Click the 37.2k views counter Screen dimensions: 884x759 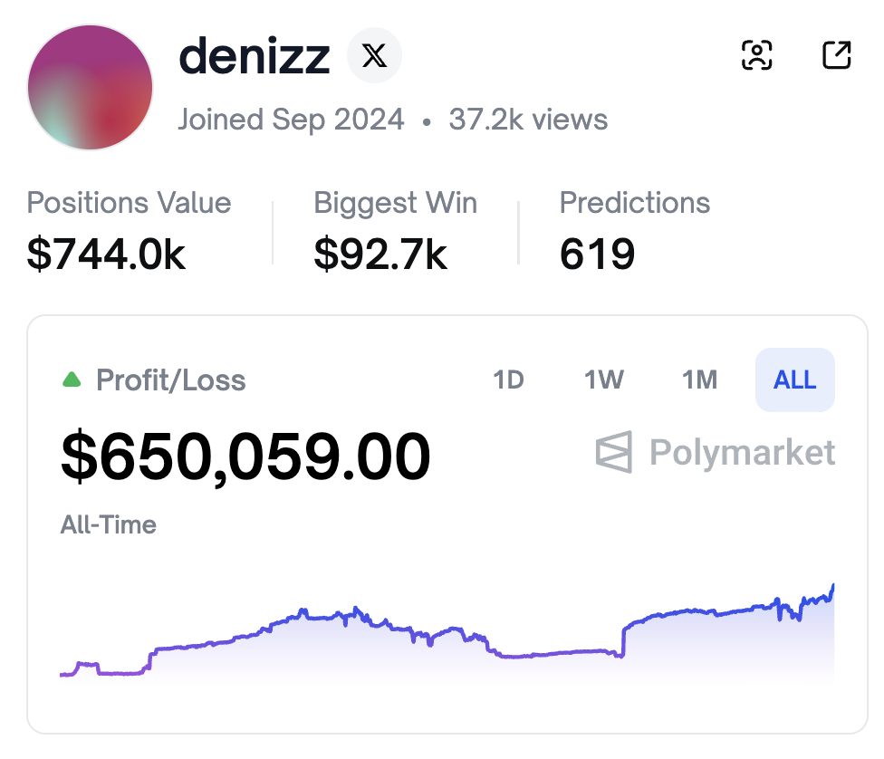(x=528, y=120)
